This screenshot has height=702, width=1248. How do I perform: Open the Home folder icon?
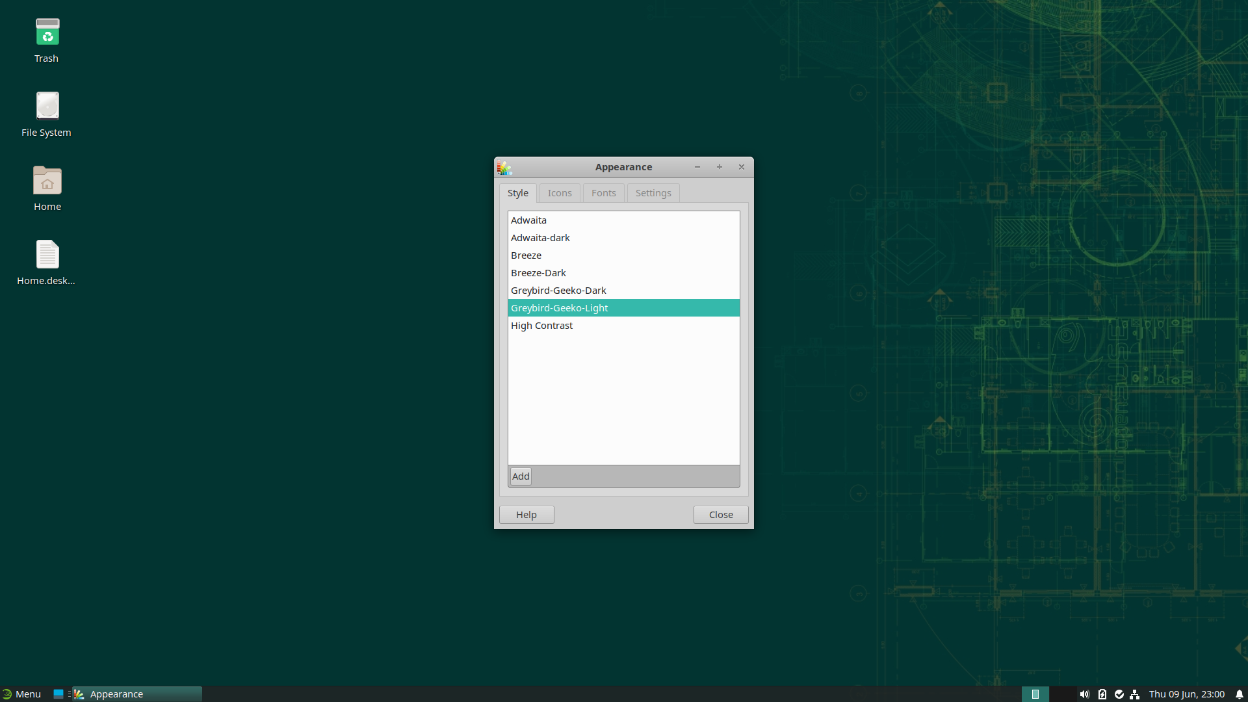coord(47,181)
